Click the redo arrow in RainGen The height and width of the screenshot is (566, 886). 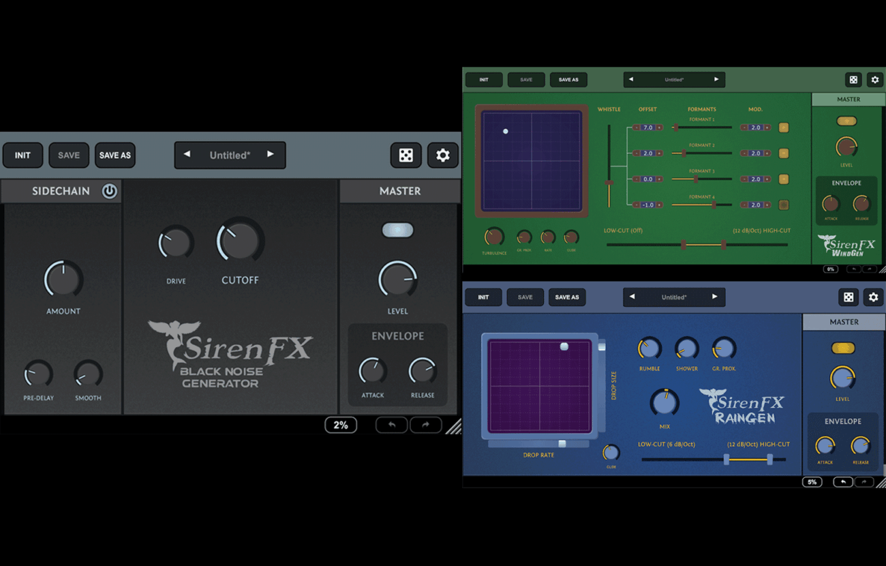[864, 482]
